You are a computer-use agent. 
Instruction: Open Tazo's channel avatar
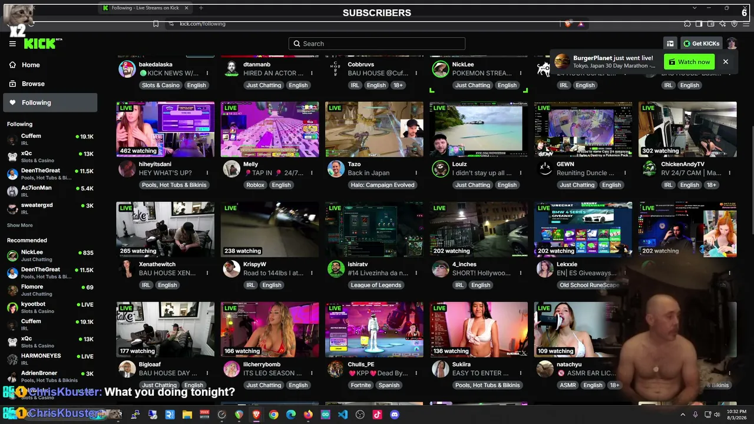[336, 169]
